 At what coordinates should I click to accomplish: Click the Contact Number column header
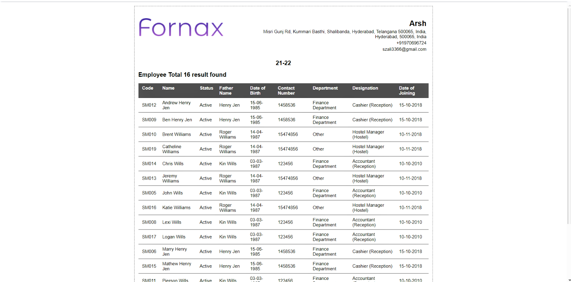pyautogui.click(x=286, y=91)
